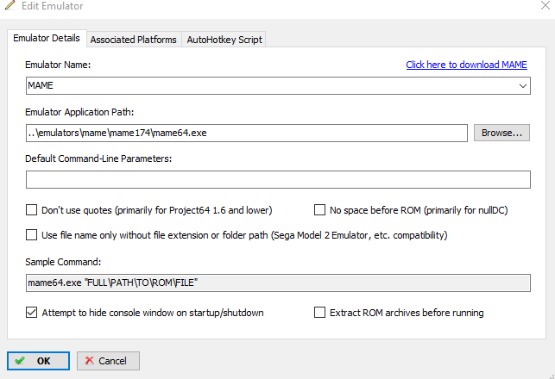Viewport: 555px width, 379px height.
Task: Click the Sample Command read-only field
Action: 278,283
